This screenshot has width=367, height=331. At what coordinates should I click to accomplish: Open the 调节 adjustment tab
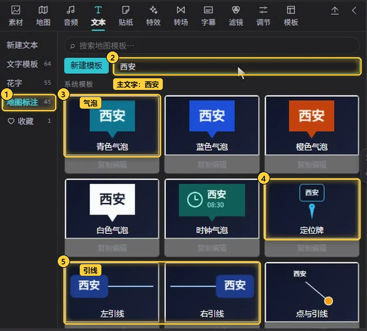[x=263, y=16]
